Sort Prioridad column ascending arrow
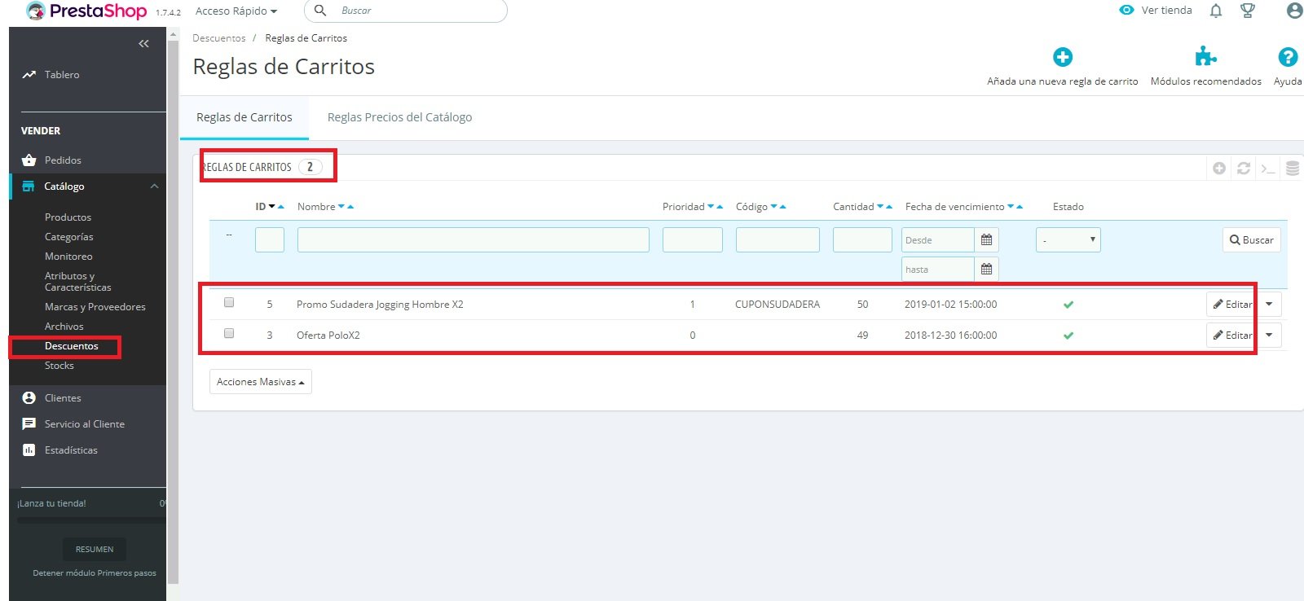1304x601 pixels. click(720, 207)
